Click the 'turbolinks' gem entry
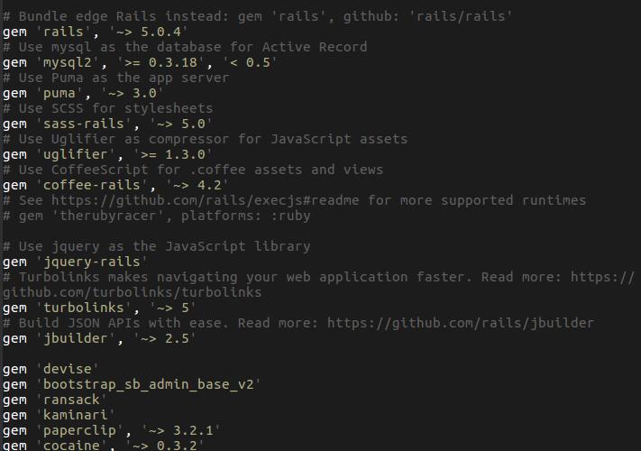The image size is (641, 451). [x=99, y=308]
